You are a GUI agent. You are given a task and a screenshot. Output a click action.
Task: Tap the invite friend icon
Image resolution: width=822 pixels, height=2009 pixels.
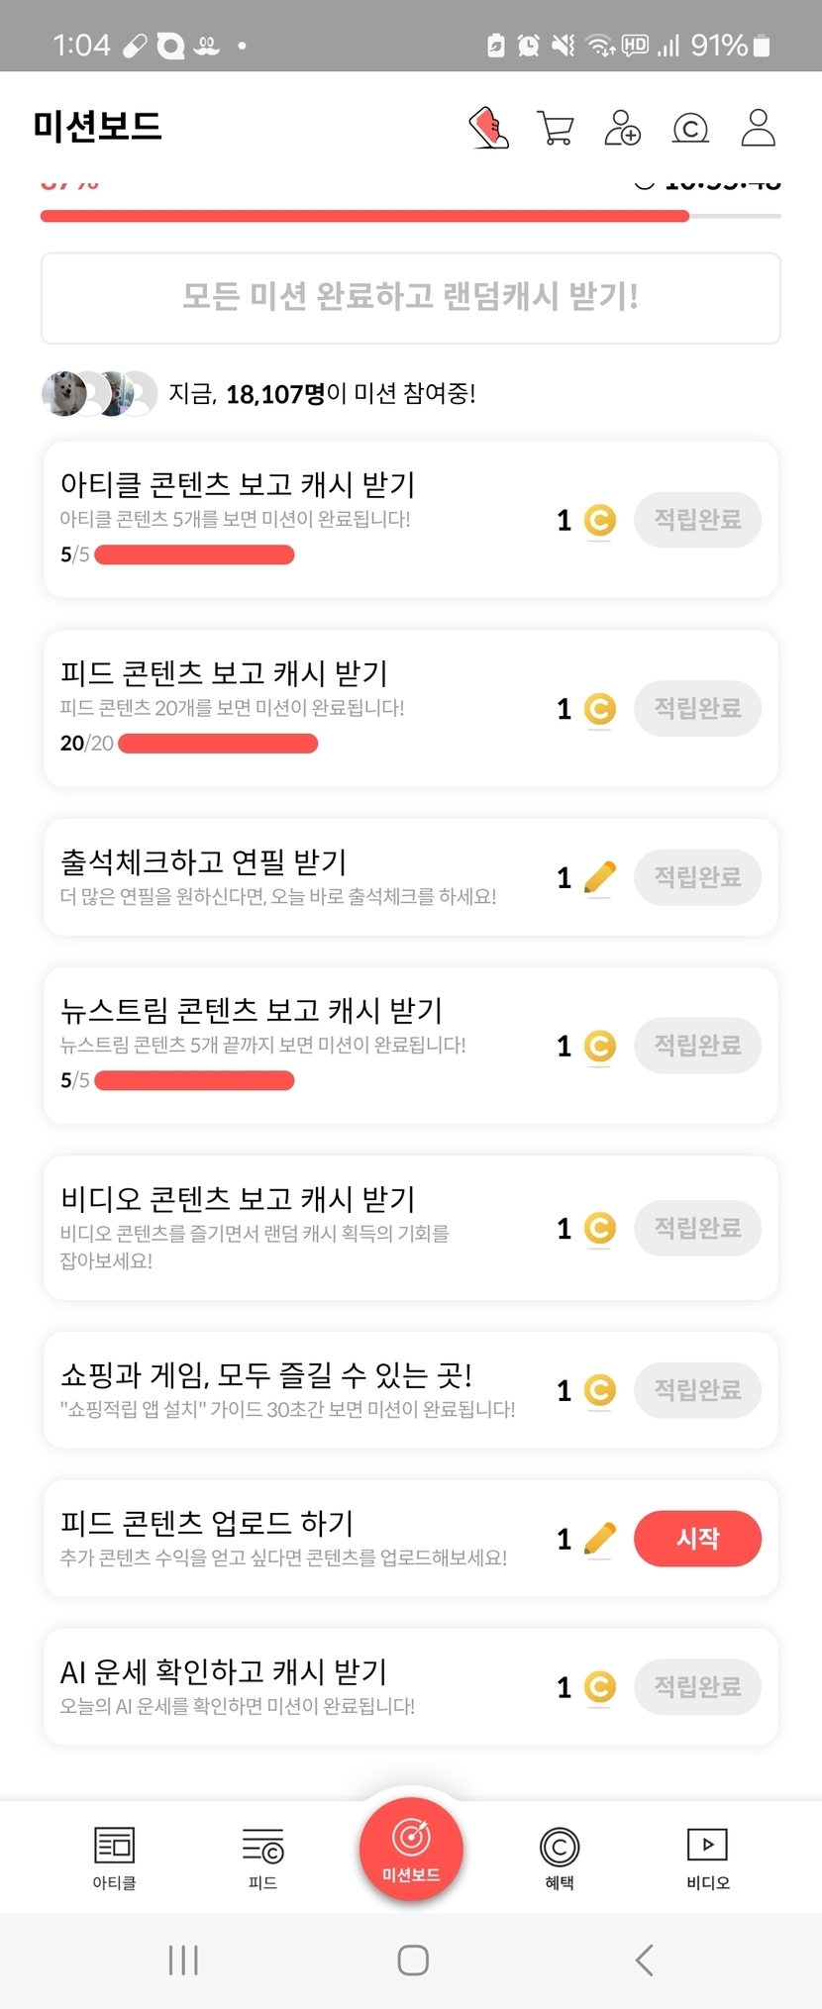click(x=622, y=128)
